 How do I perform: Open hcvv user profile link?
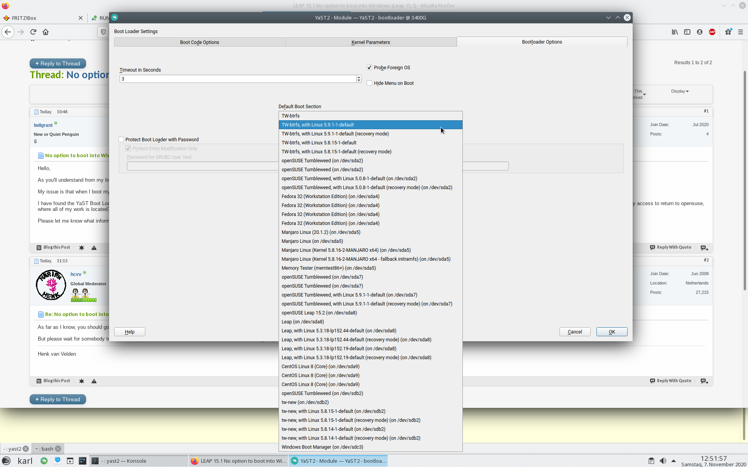tap(76, 274)
